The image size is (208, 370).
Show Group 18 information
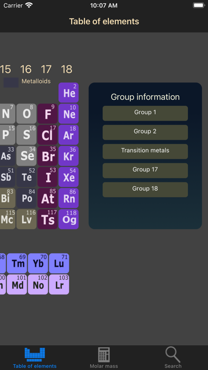click(x=145, y=190)
